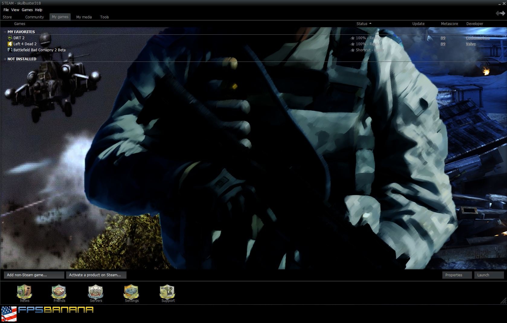Sort by the Update column header
The image size is (507, 323).
coord(418,24)
